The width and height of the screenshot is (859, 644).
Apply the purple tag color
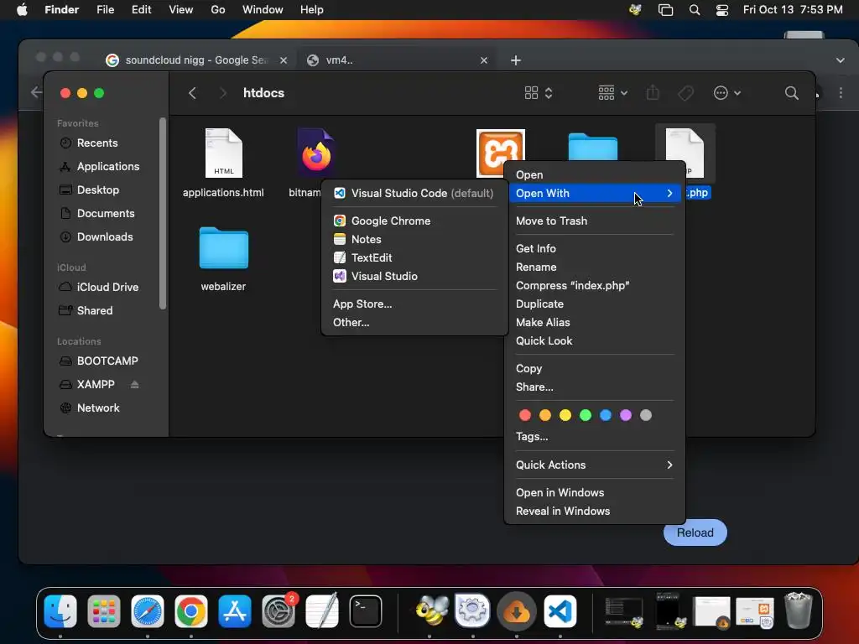point(626,415)
